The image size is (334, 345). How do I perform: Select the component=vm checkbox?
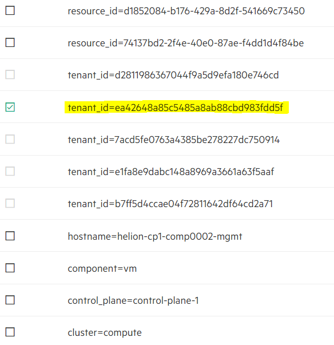pos(10,268)
